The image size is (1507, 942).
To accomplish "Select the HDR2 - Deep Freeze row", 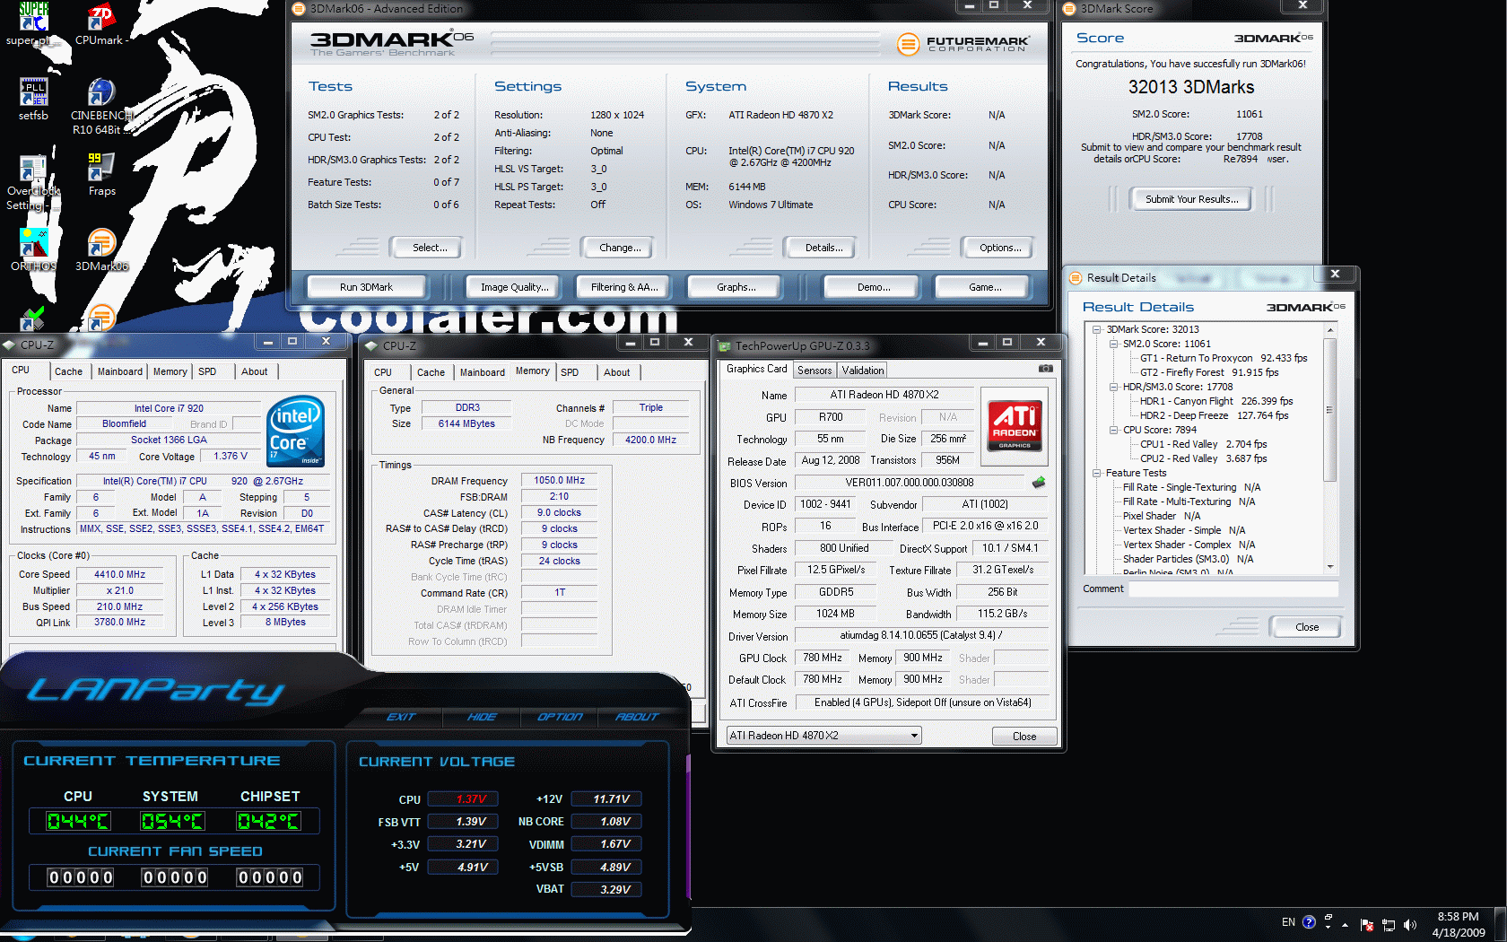I will [x=1214, y=415].
